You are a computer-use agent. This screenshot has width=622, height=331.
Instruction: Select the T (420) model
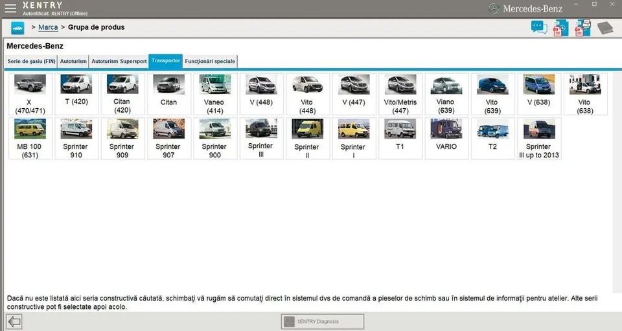76,94
